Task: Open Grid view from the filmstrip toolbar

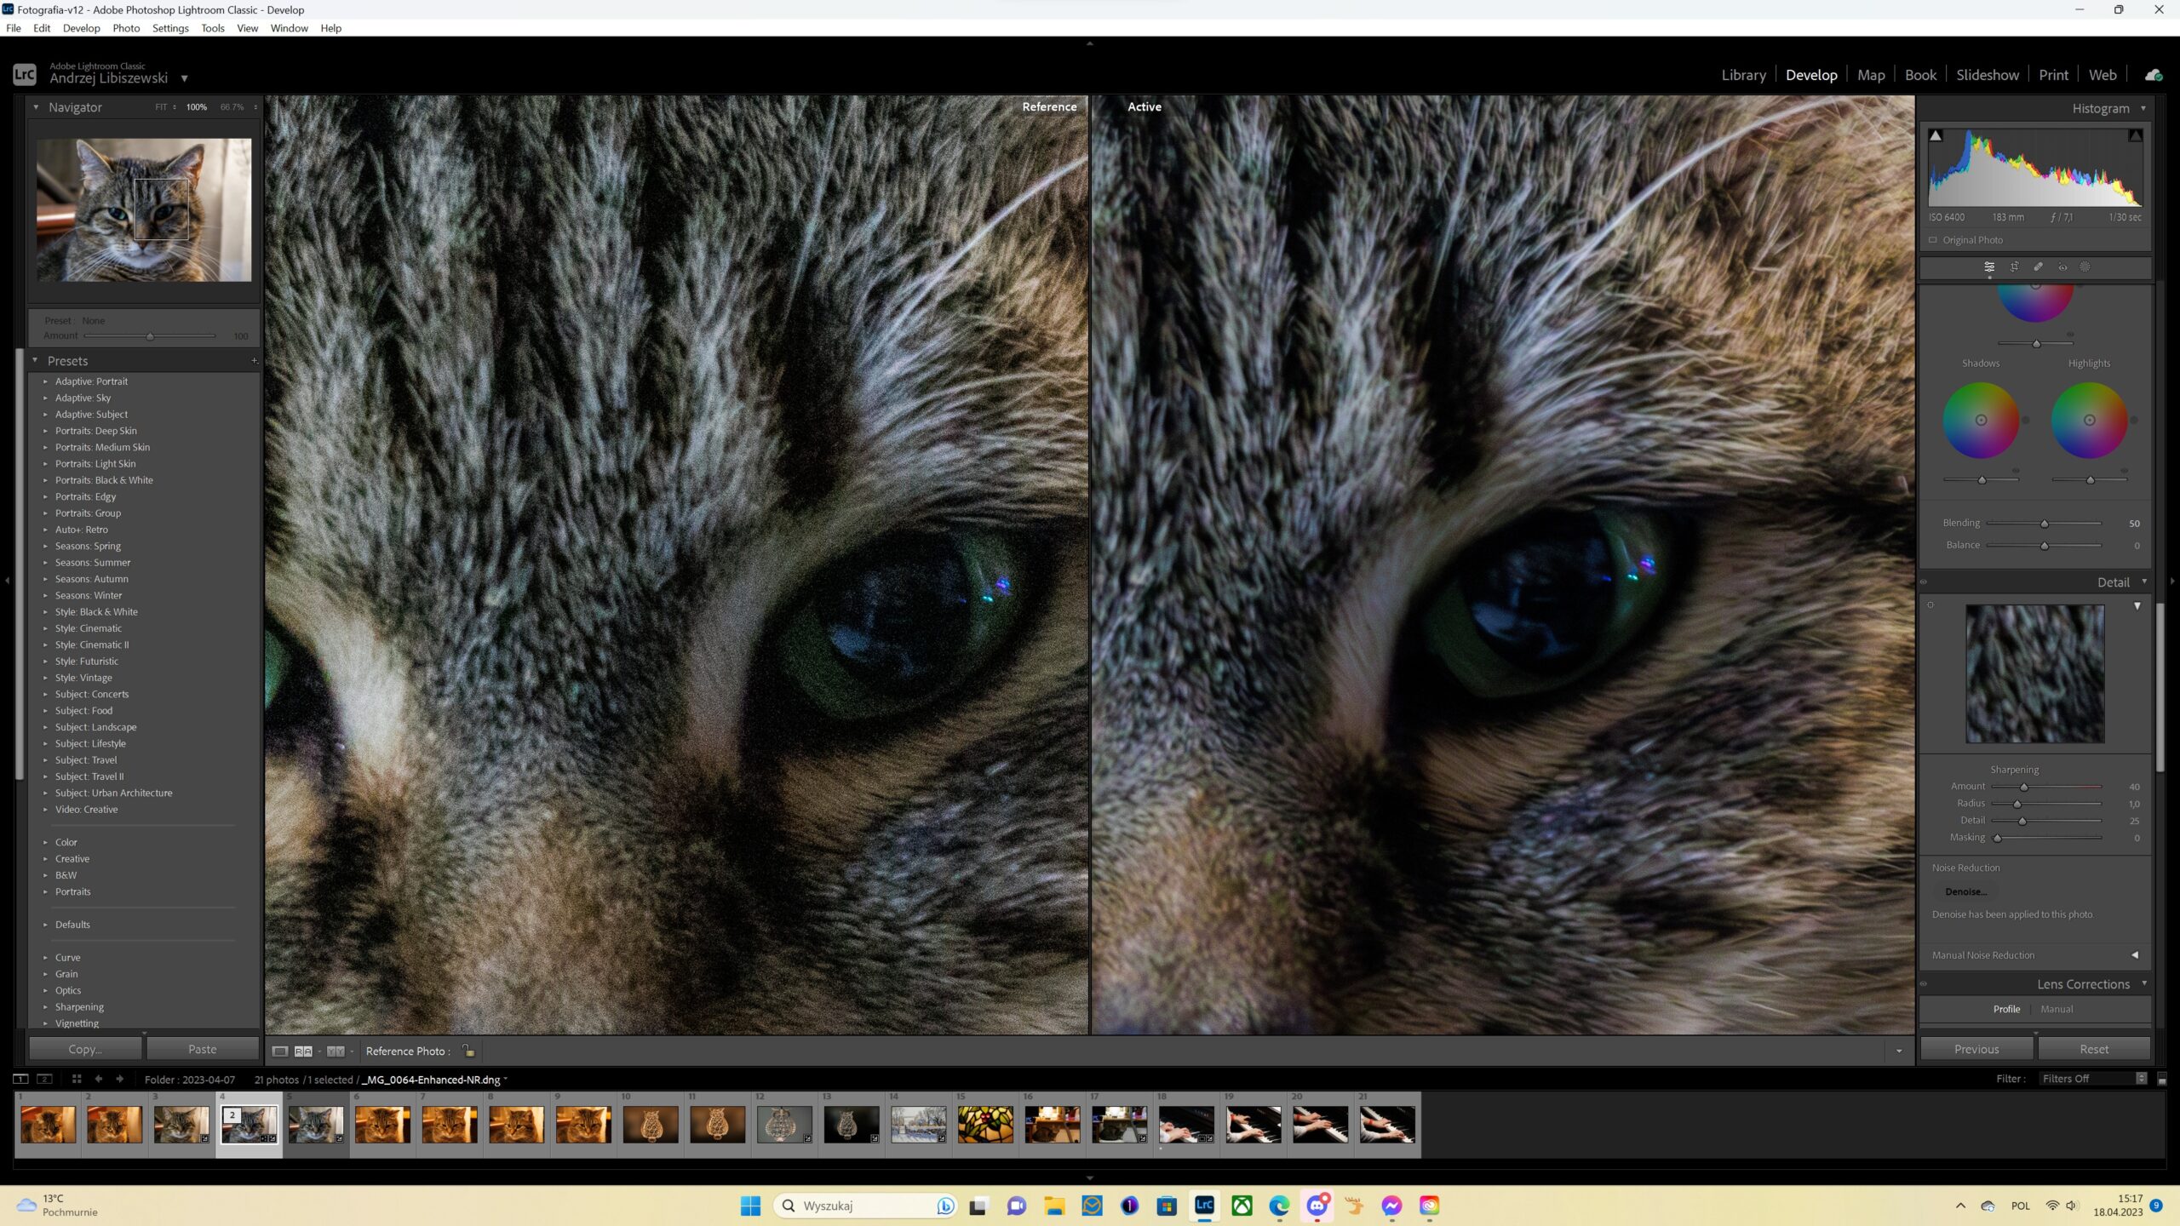Action: (x=77, y=1078)
